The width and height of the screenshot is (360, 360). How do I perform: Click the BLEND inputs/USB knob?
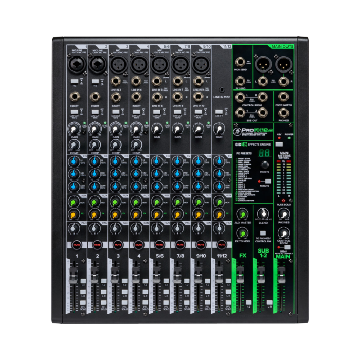263,213
